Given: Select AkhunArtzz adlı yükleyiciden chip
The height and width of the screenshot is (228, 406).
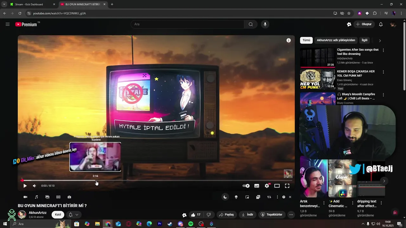Looking at the screenshot, I should 336,40.
